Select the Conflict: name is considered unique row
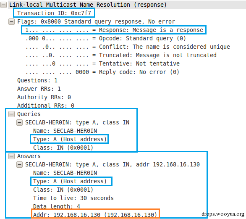This screenshot has width=246, height=219. click(128, 47)
